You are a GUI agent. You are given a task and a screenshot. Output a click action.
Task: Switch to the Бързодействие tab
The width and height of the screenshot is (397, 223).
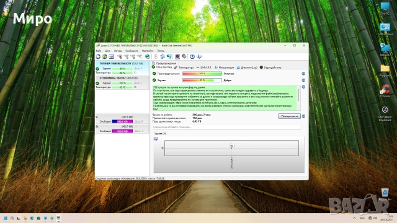(x=270, y=68)
